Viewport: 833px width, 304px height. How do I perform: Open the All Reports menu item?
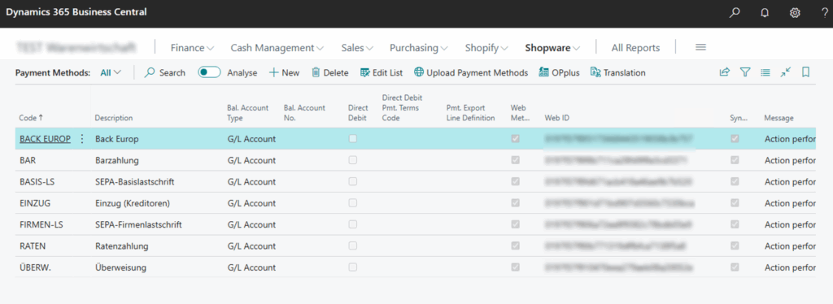point(635,48)
